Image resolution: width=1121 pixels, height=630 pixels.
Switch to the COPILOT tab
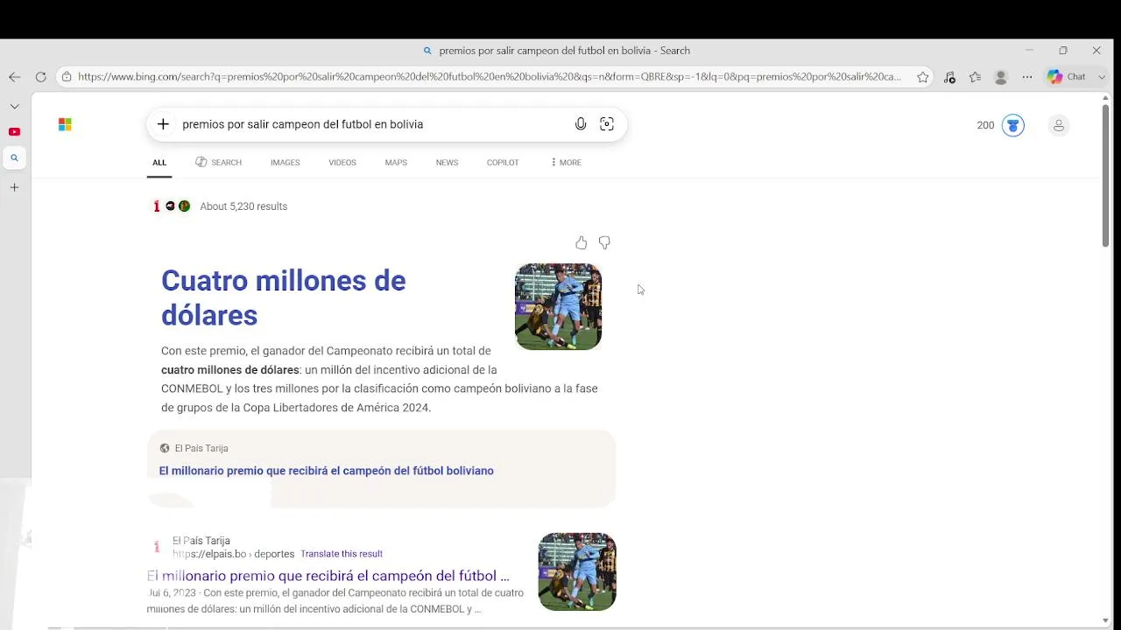point(503,163)
